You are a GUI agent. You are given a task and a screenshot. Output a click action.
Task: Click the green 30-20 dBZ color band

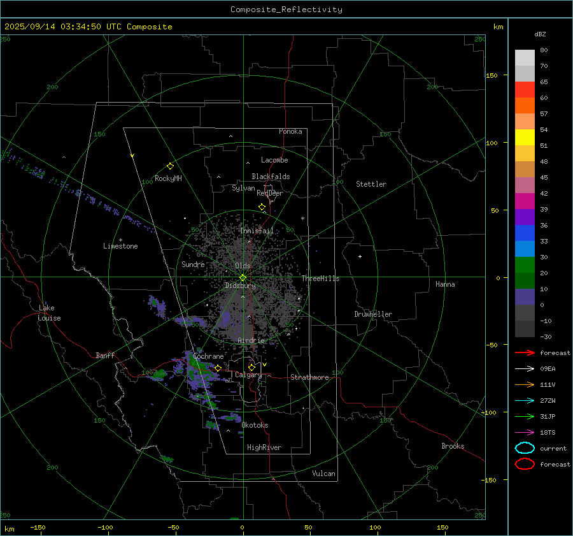[x=525, y=265]
